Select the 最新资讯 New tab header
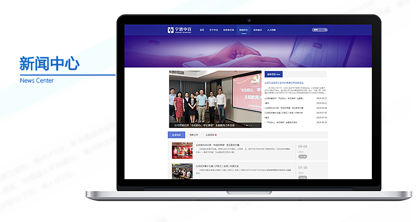The height and width of the screenshot is (222, 420). click(274, 74)
